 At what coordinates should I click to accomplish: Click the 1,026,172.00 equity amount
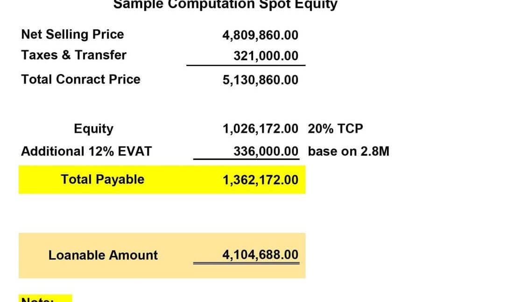(260, 129)
